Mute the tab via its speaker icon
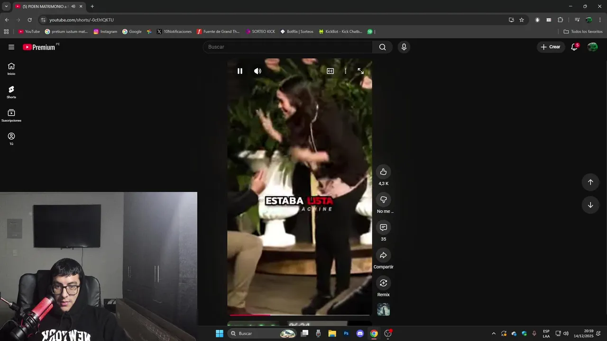Screen dimensions: 607x341 pos(73,6)
